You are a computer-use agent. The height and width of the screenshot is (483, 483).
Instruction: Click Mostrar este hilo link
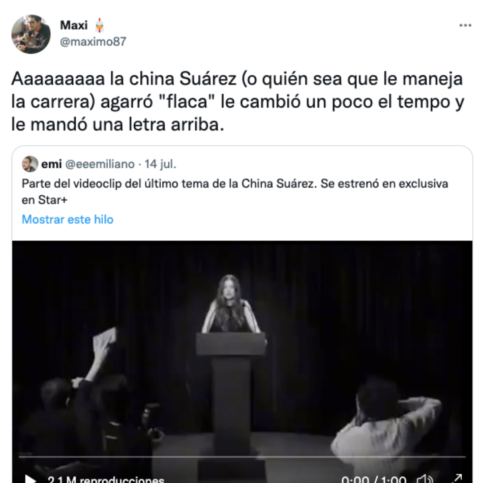pos(68,219)
